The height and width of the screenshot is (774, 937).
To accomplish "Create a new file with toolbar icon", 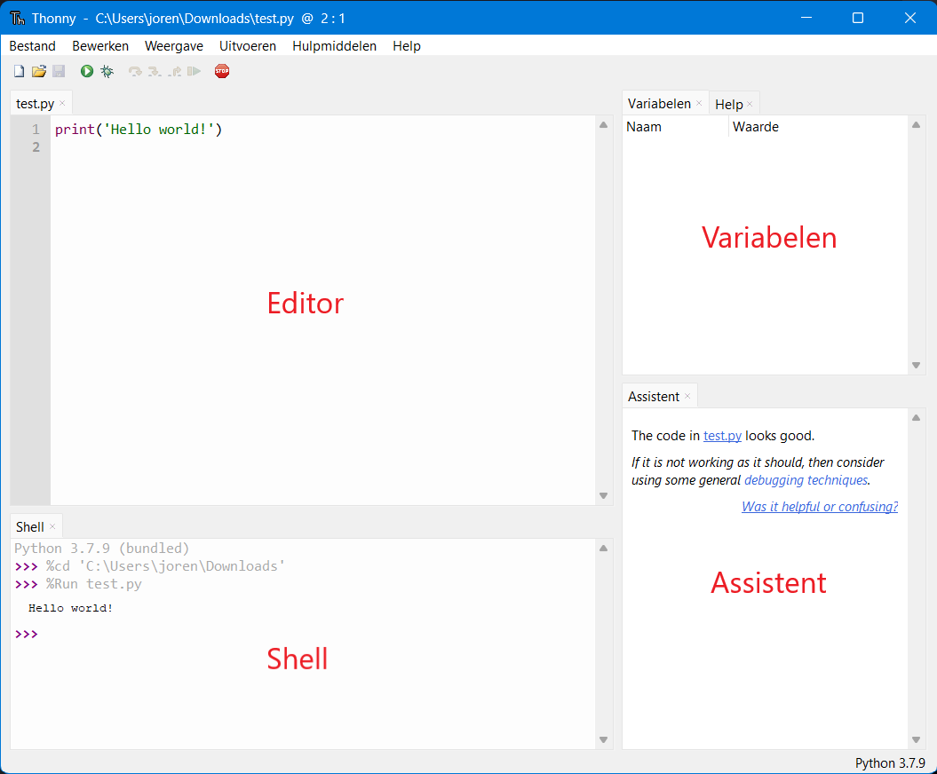I will point(20,71).
